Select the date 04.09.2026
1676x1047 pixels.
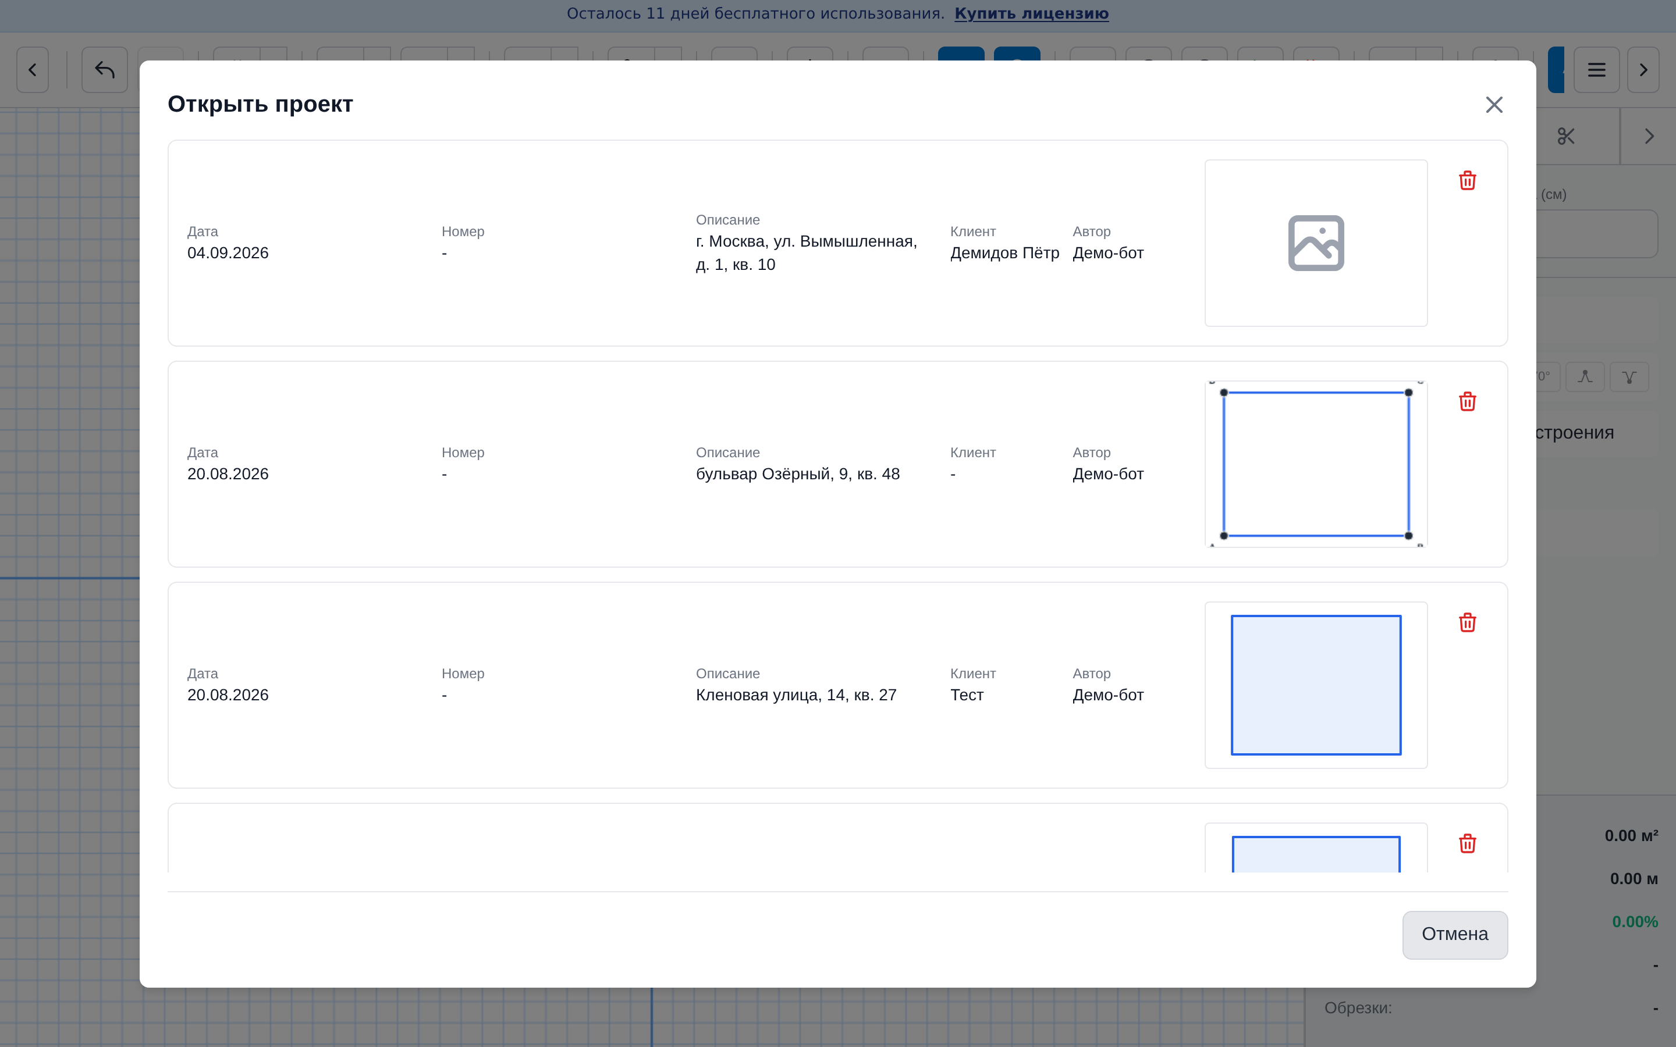tap(228, 253)
